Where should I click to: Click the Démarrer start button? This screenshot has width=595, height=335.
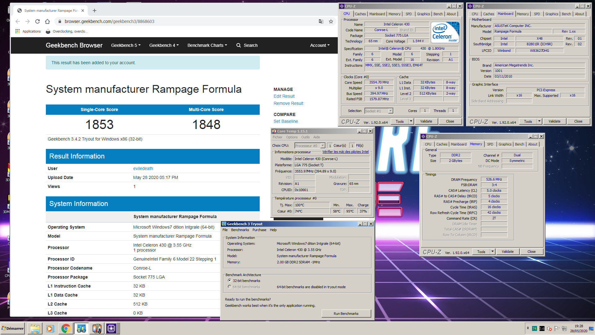[12, 328]
